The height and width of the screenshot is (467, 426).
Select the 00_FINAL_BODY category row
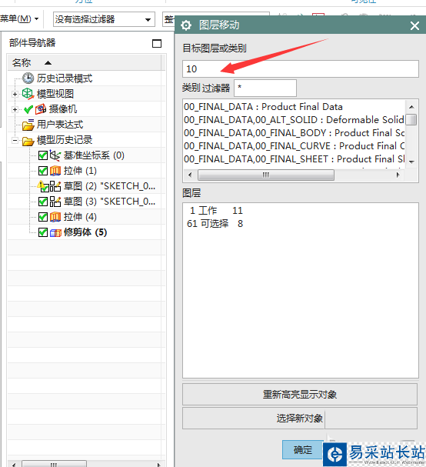coord(295,133)
